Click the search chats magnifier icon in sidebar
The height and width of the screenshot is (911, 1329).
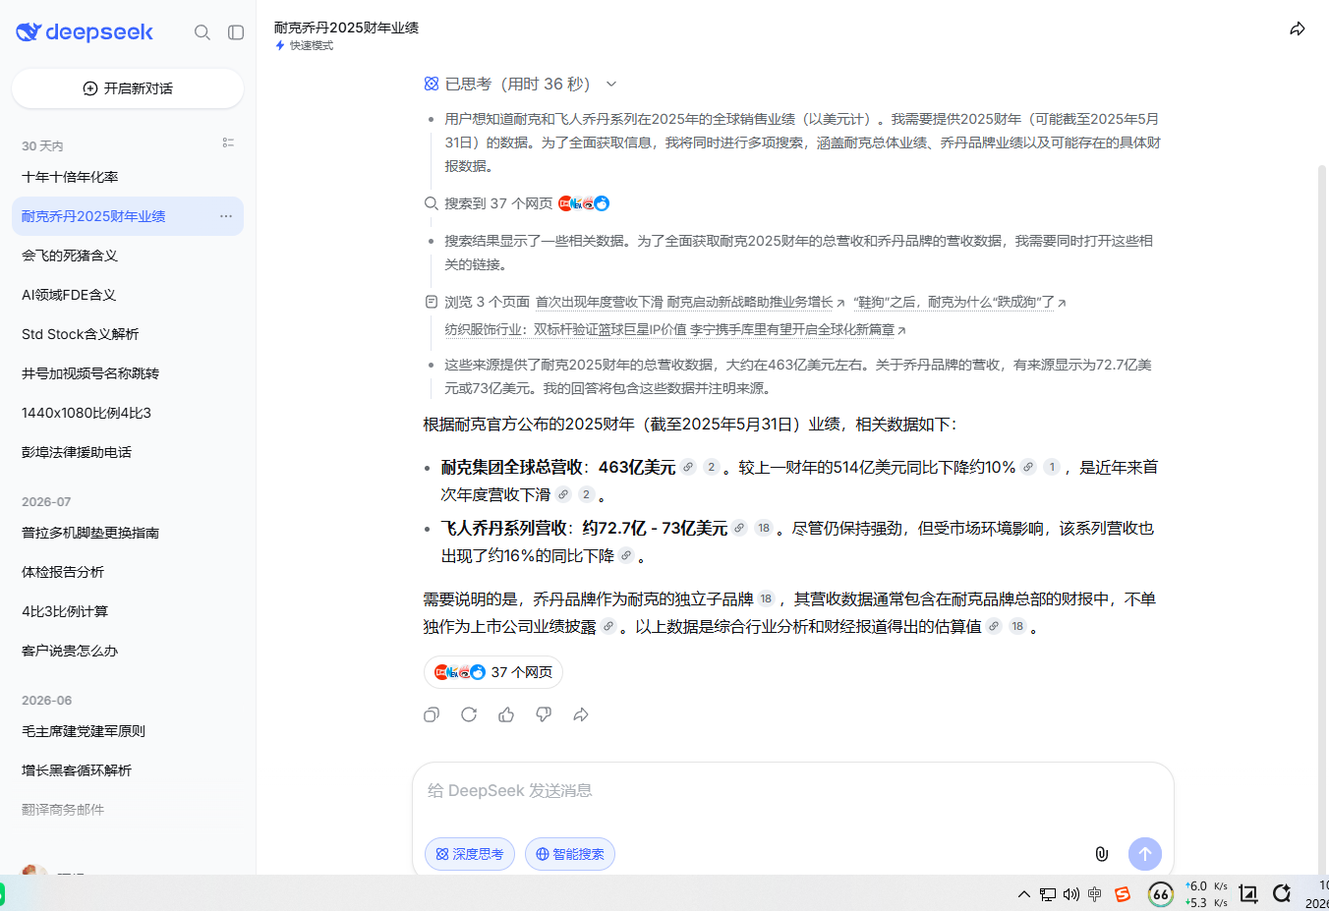pyautogui.click(x=202, y=32)
